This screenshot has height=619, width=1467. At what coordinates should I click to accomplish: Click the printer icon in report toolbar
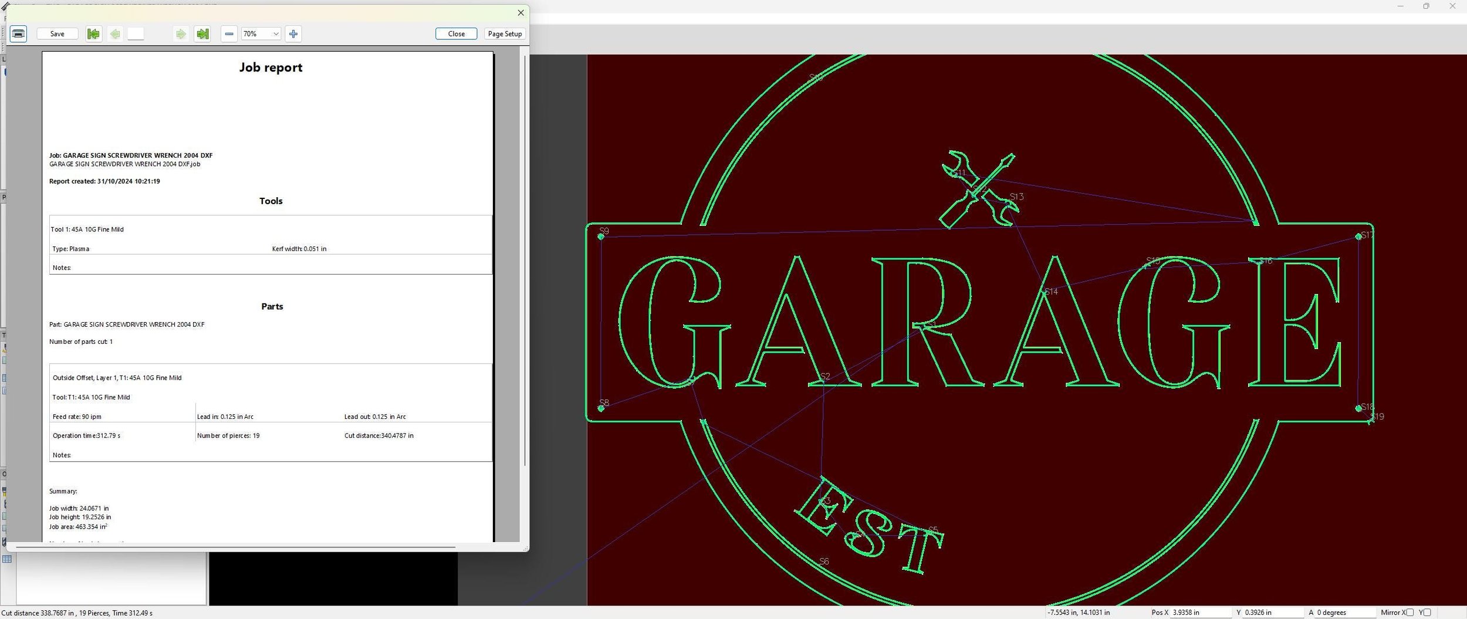pos(19,34)
